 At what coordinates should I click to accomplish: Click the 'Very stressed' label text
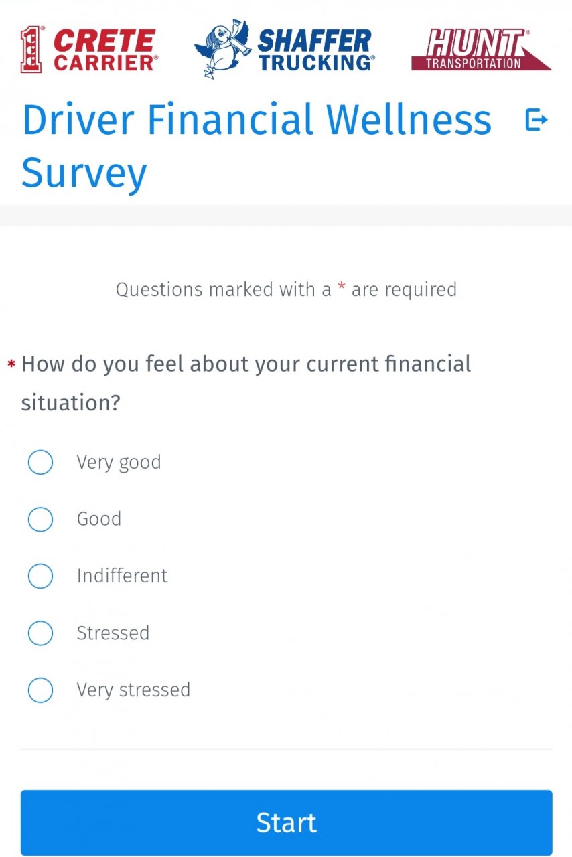point(133,690)
